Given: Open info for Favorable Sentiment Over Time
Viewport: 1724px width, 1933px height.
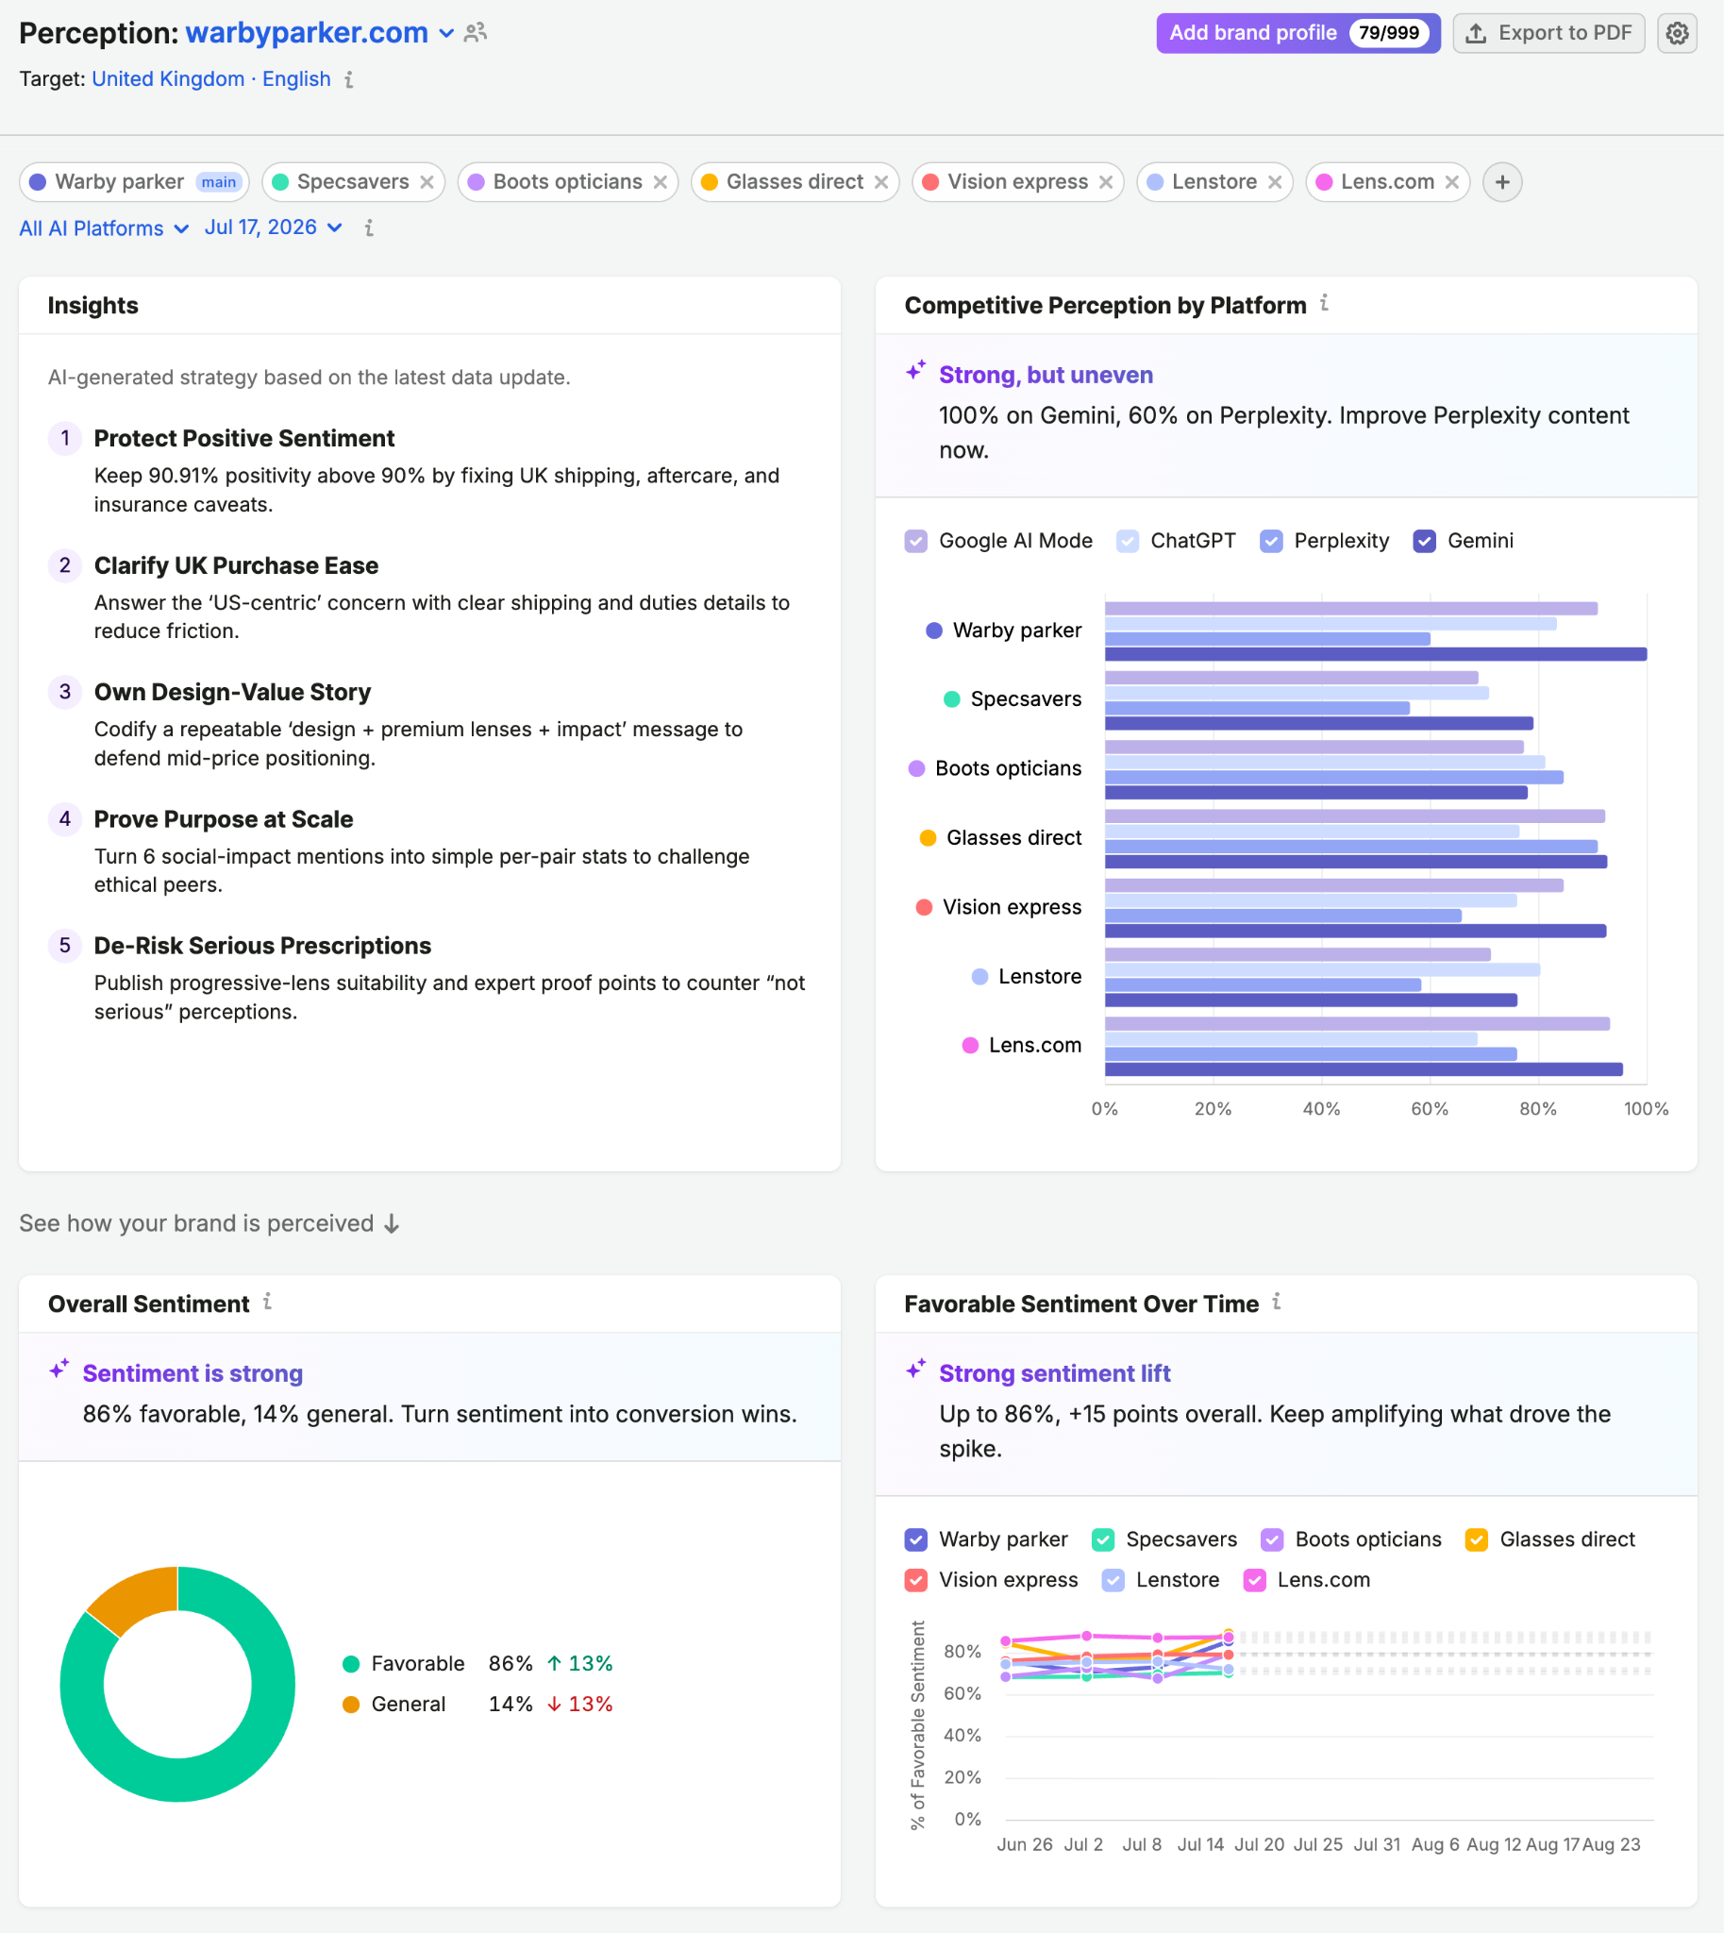Looking at the screenshot, I should (x=1276, y=1302).
